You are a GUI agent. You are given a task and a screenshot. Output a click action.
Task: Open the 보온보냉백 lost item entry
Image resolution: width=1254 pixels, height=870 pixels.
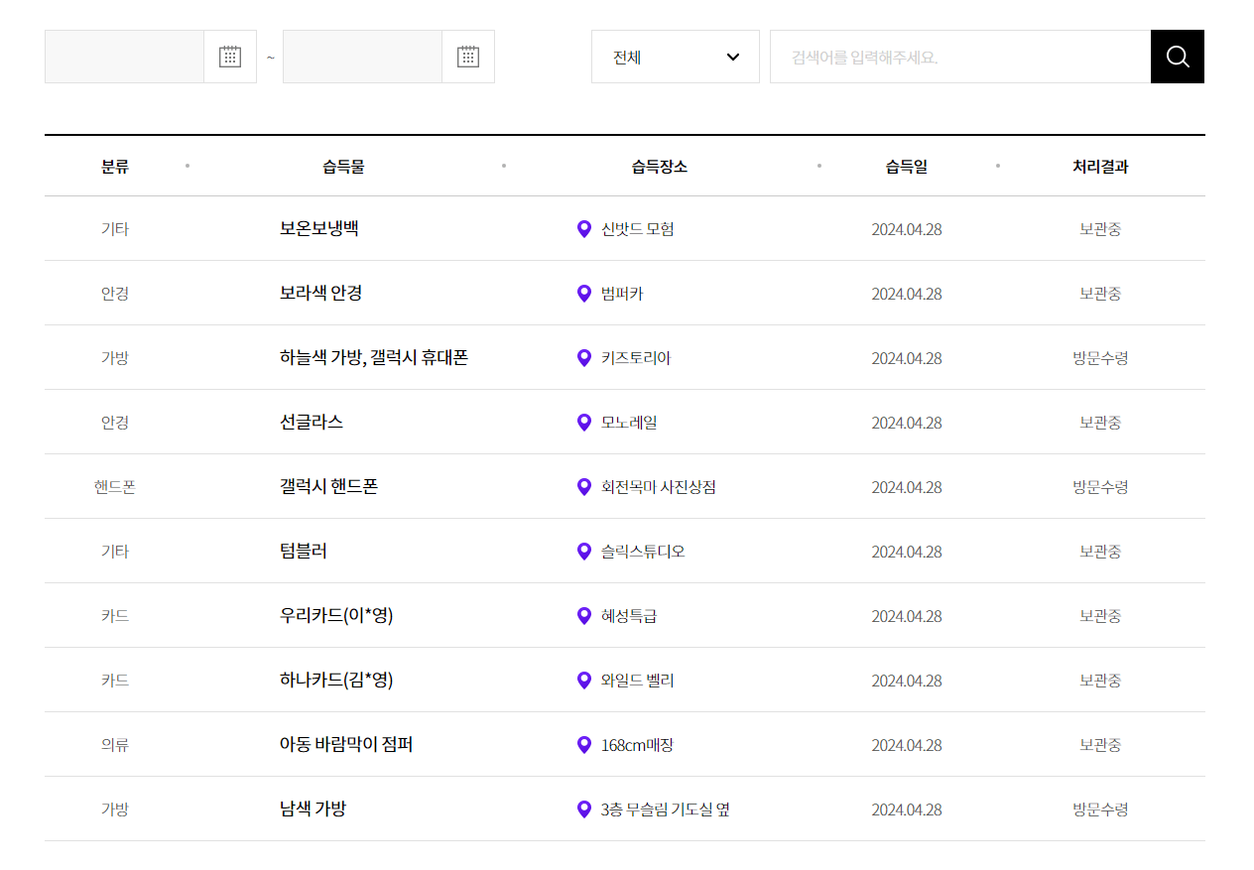tap(319, 228)
